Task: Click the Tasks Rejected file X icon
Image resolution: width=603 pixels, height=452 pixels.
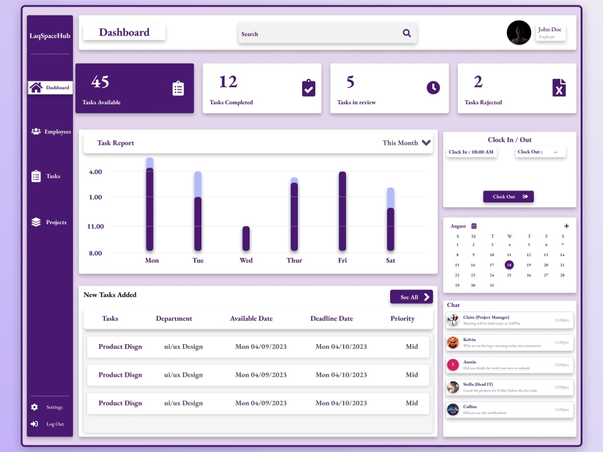Action: pos(559,87)
